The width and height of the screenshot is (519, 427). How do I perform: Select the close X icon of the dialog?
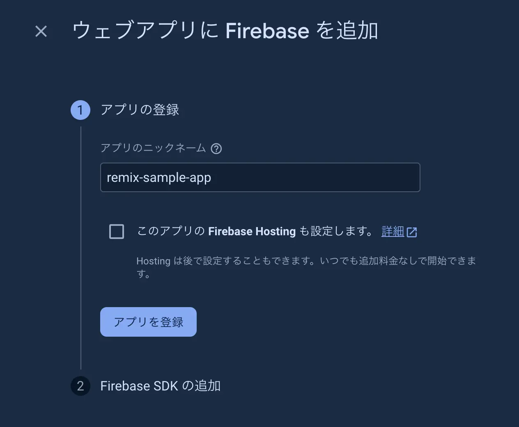pos(41,31)
